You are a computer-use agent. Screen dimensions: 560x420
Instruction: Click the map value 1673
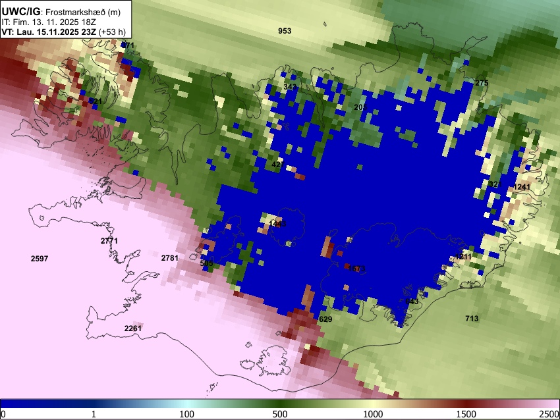(x=356, y=269)
